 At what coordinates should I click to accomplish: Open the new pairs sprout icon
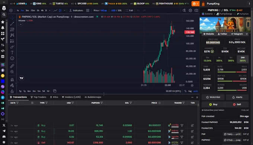[3, 39]
